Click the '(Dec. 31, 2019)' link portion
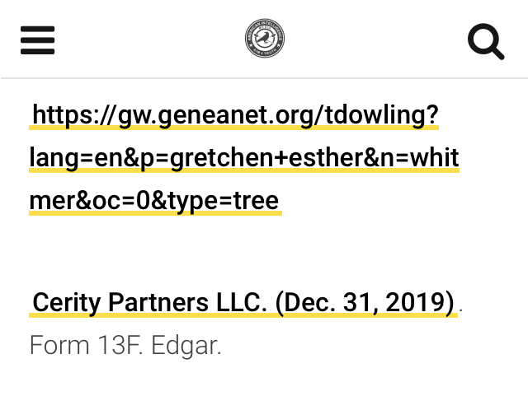The width and height of the screenshot is (528, 396). 365,302
